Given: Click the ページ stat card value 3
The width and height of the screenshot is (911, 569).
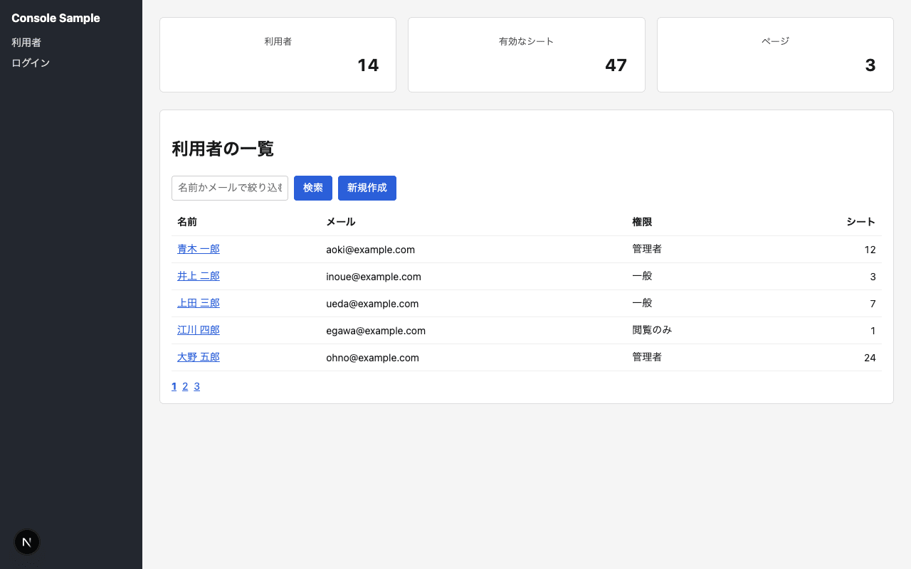Looking at the screenshot, I should 870,65.
